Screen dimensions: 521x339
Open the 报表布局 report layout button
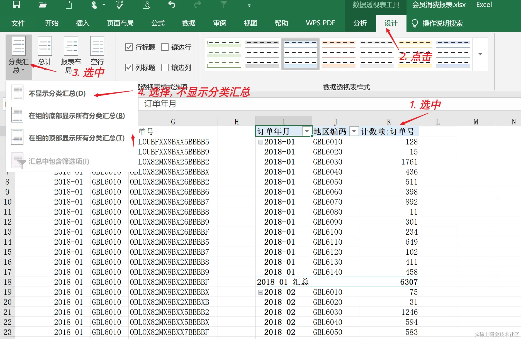[70, 55]
